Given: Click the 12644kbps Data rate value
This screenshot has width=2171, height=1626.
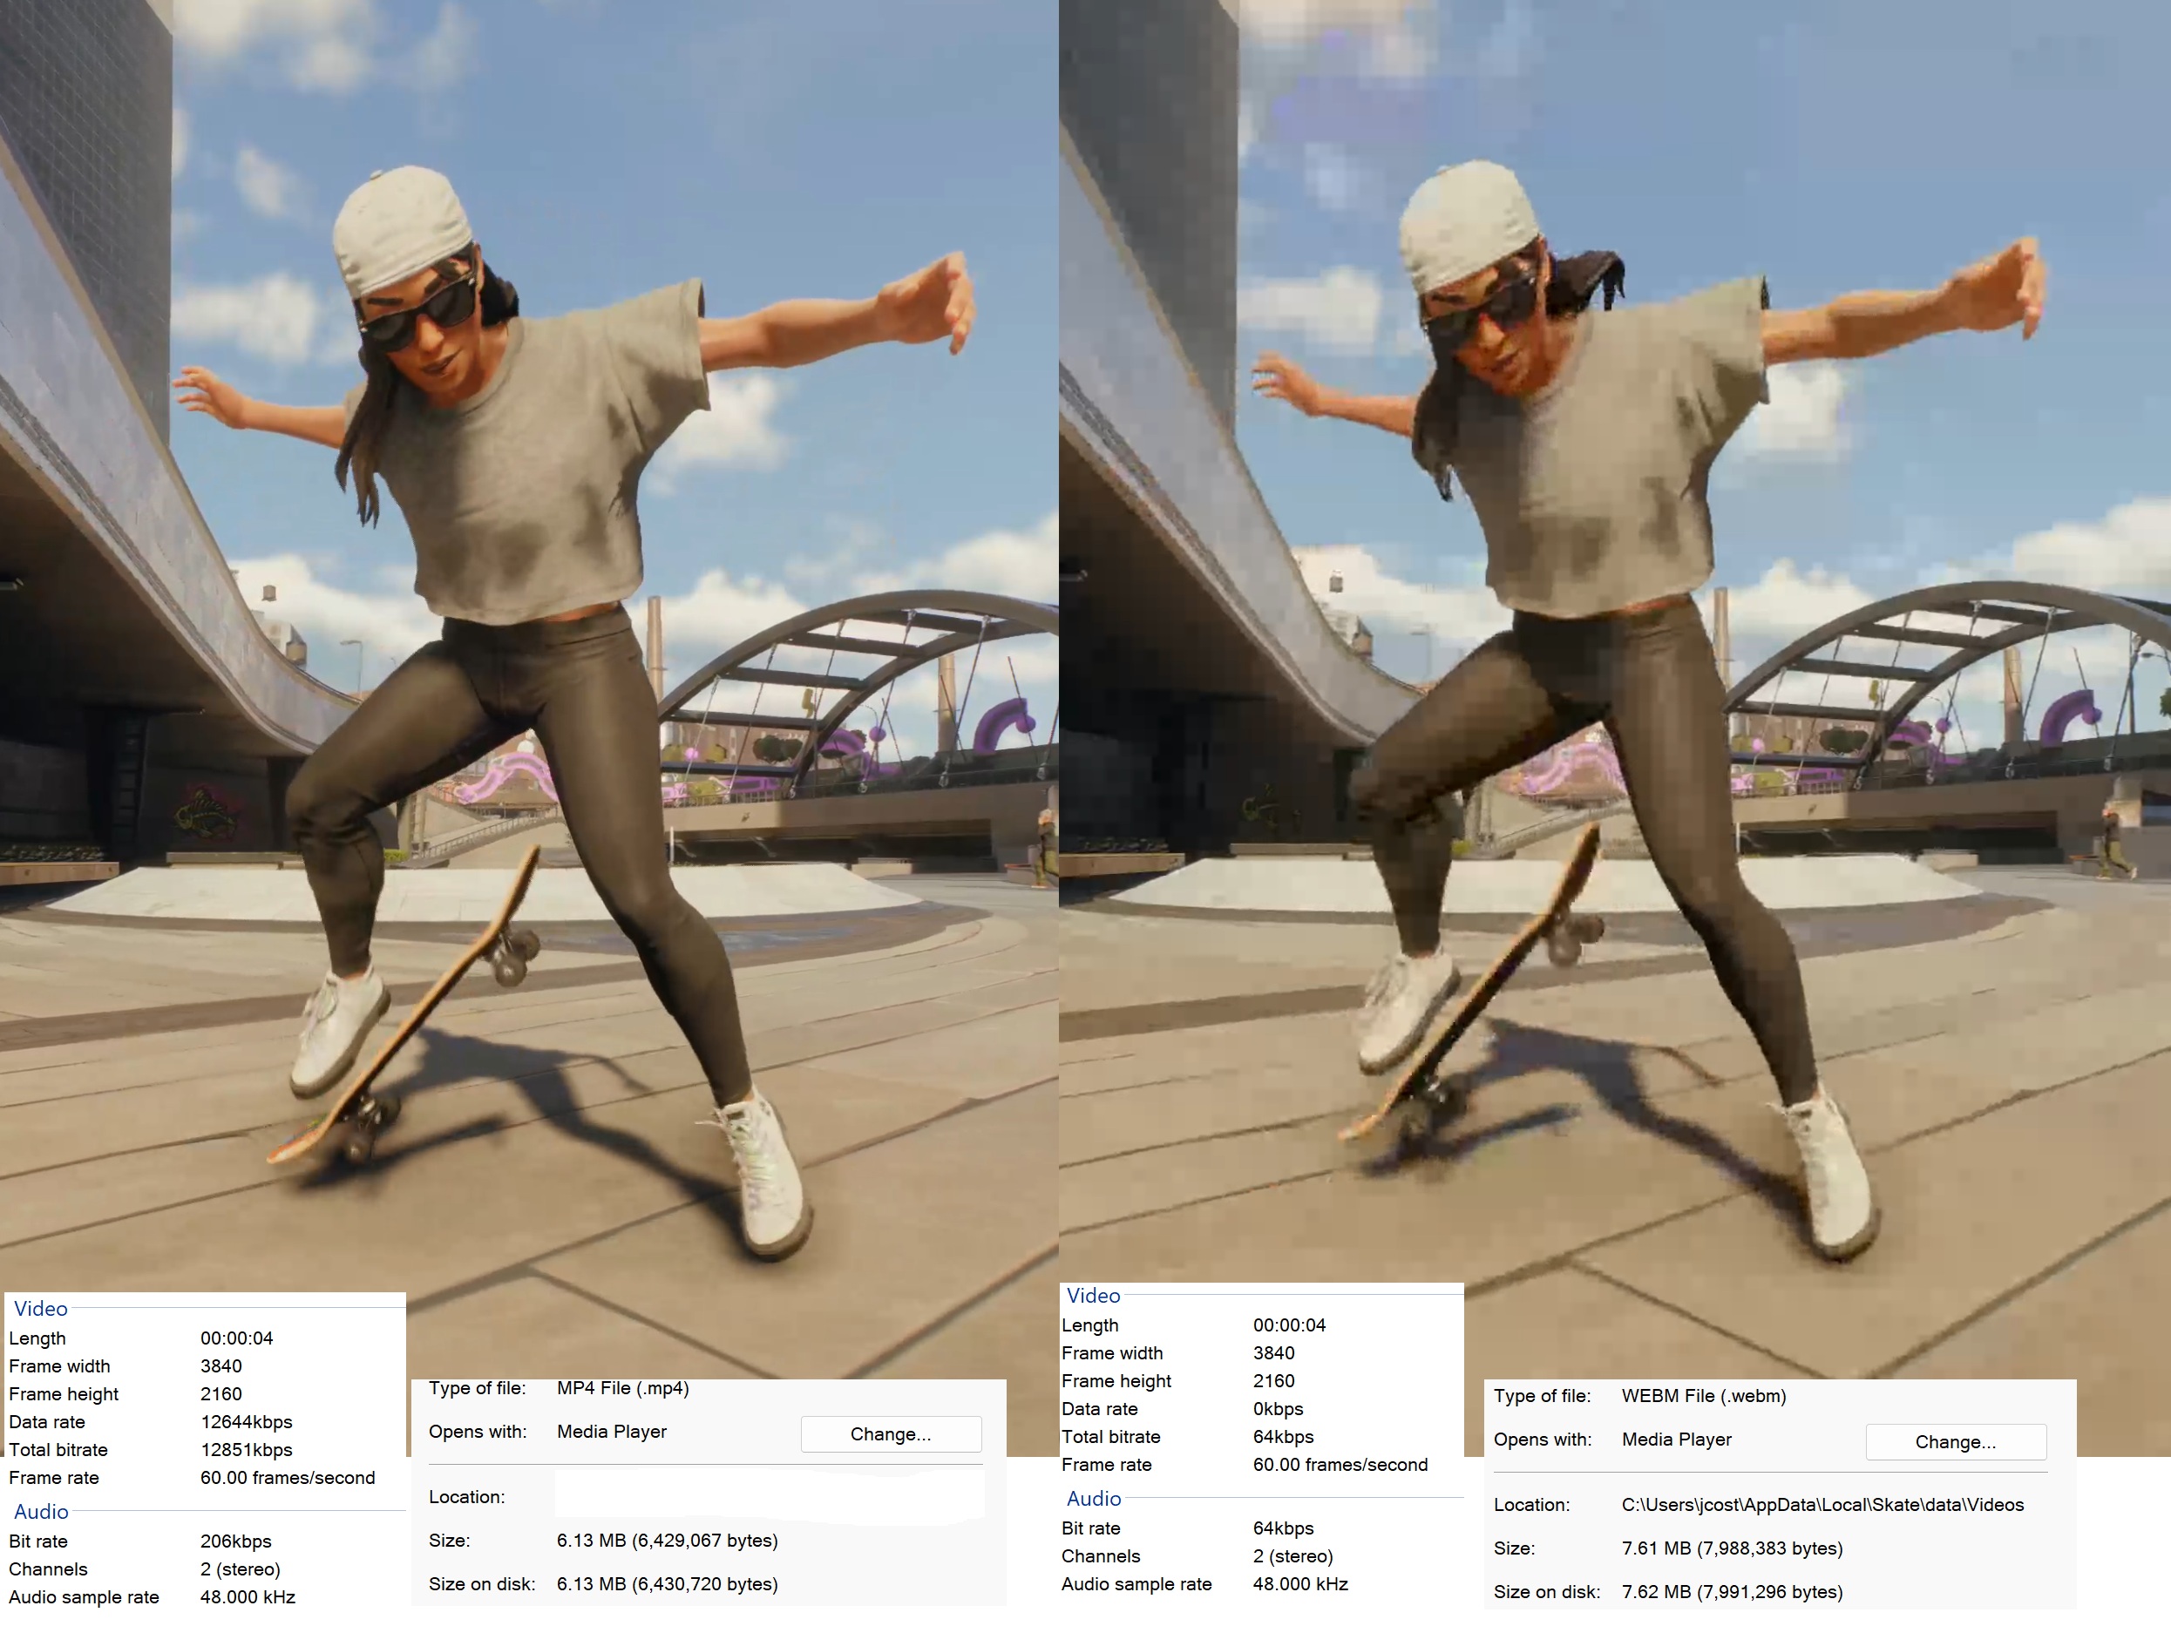Looking at the screenshot, I should 246,1422.
